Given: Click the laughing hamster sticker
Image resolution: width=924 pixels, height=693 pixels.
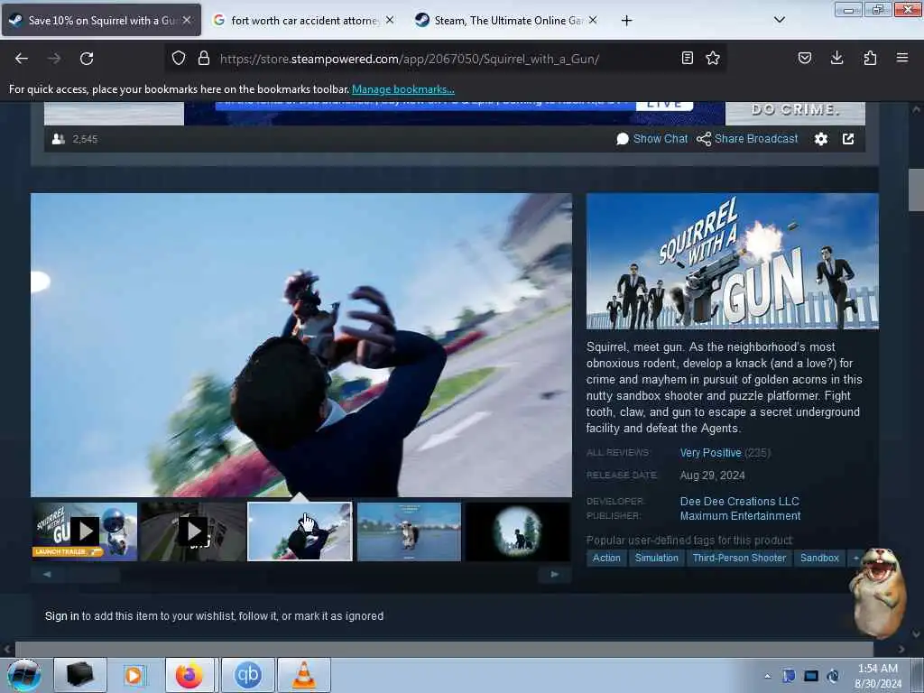Looking at the screenshot, I should coord(877,592).
